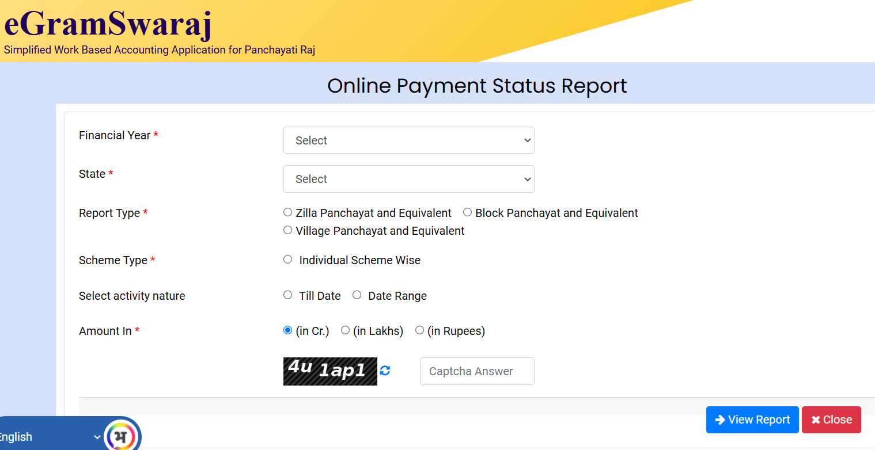This screenshot has height=450, width=875.
Task: Click the Scheme Type label
Action: click(x=113, y=260)
